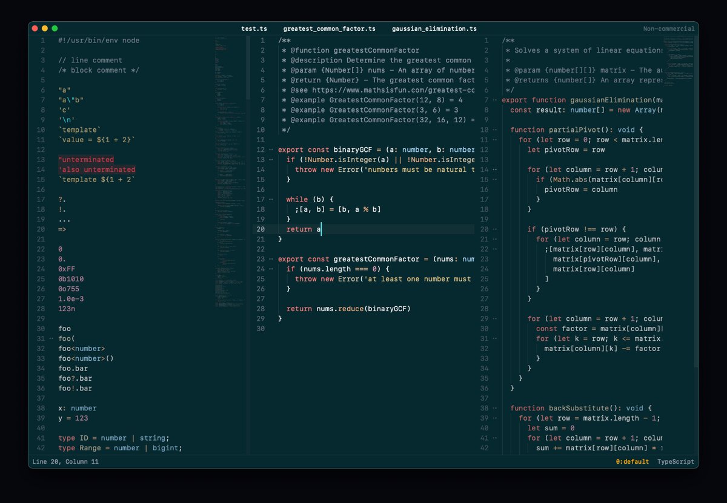The width and height of the screenshot is (727, 503).
Task: Click the @returns {number[]} doc line
Action: coord(584,81)
